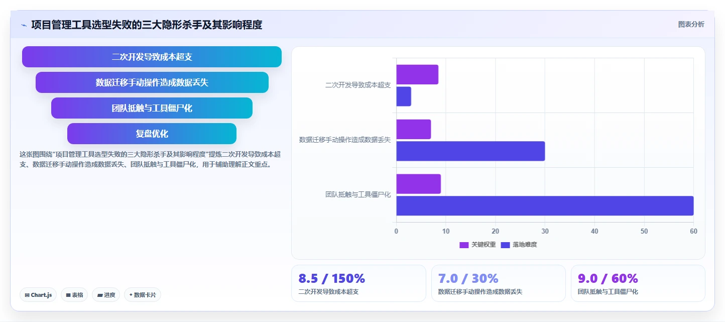Click the Chart.js tag chip

coord(38,295)
